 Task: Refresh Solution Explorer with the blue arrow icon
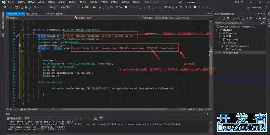[x=243, y=19]
